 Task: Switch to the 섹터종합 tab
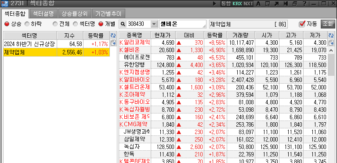coord(15,14)
